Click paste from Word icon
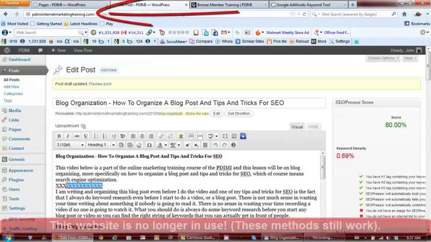This screenshot has width=431, height=242. (x=130, y=145)
